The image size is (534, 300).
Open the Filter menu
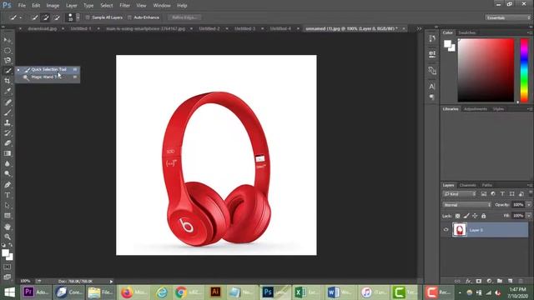[124, 6]
